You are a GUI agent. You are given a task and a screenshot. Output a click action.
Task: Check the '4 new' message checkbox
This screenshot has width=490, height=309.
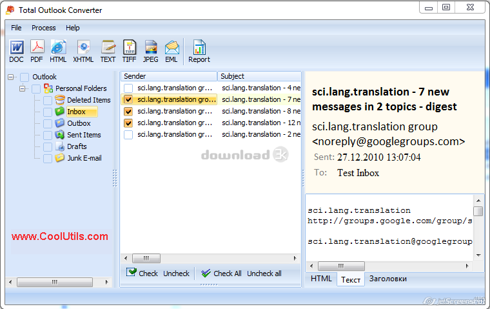coord(128,88)
